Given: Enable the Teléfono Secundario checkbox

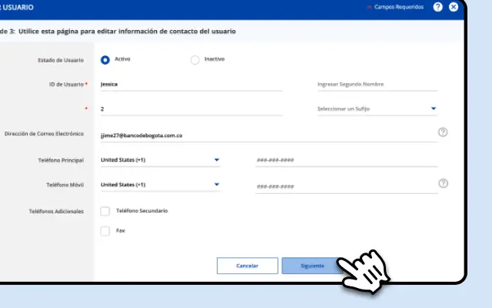Looking at the screenshot, I should 105,211.
